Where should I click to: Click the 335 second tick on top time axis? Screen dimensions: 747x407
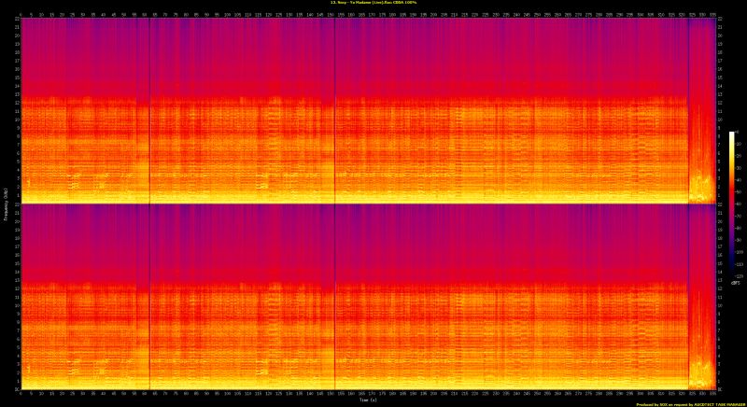(711, 15)
